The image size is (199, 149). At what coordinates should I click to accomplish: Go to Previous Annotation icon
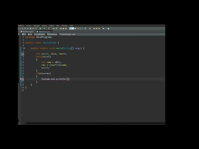tap(90, 29)
